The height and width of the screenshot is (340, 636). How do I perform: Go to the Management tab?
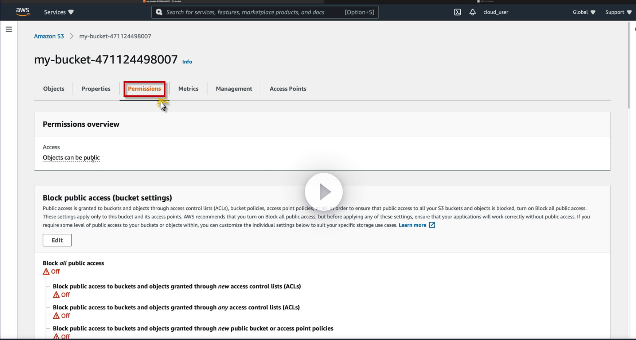(x=234, y=89)
